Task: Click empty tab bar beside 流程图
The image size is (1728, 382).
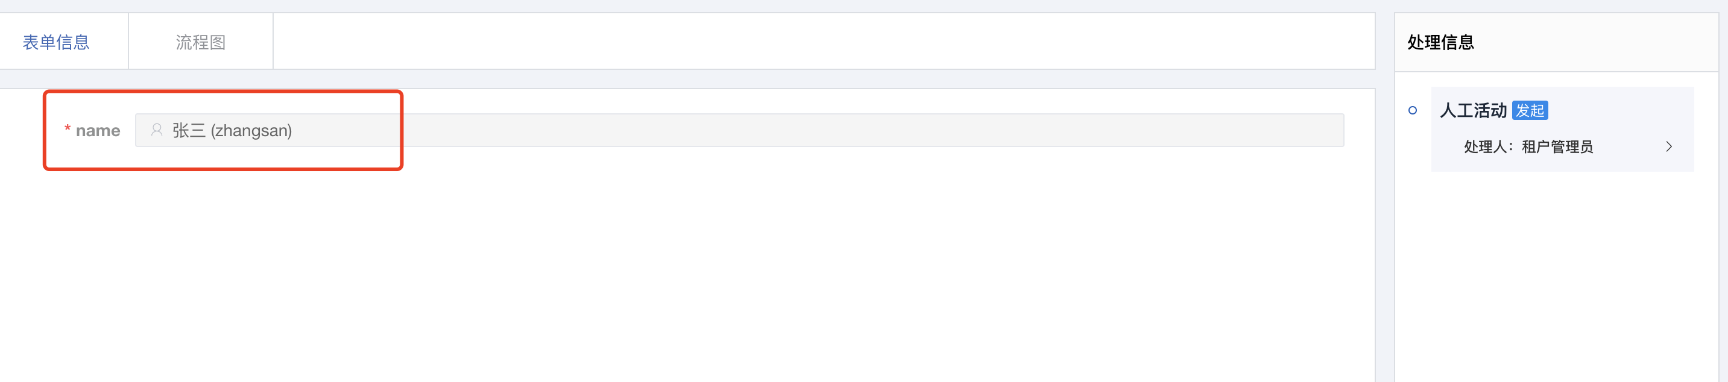Action: point(805,42)
